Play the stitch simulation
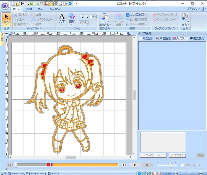The height and width of the screenshot is (175, 207). coord(135,165)
